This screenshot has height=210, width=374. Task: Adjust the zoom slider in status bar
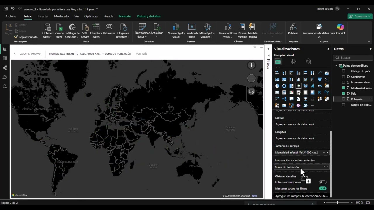tap(338, 202)
